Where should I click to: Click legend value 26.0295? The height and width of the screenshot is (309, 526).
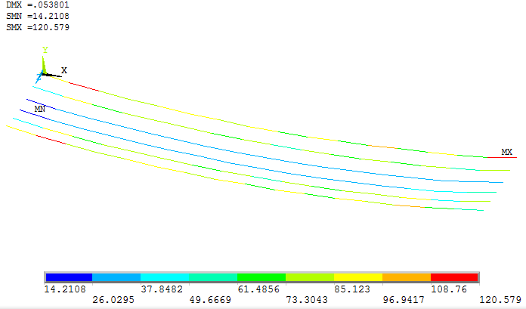coord(113,299)
